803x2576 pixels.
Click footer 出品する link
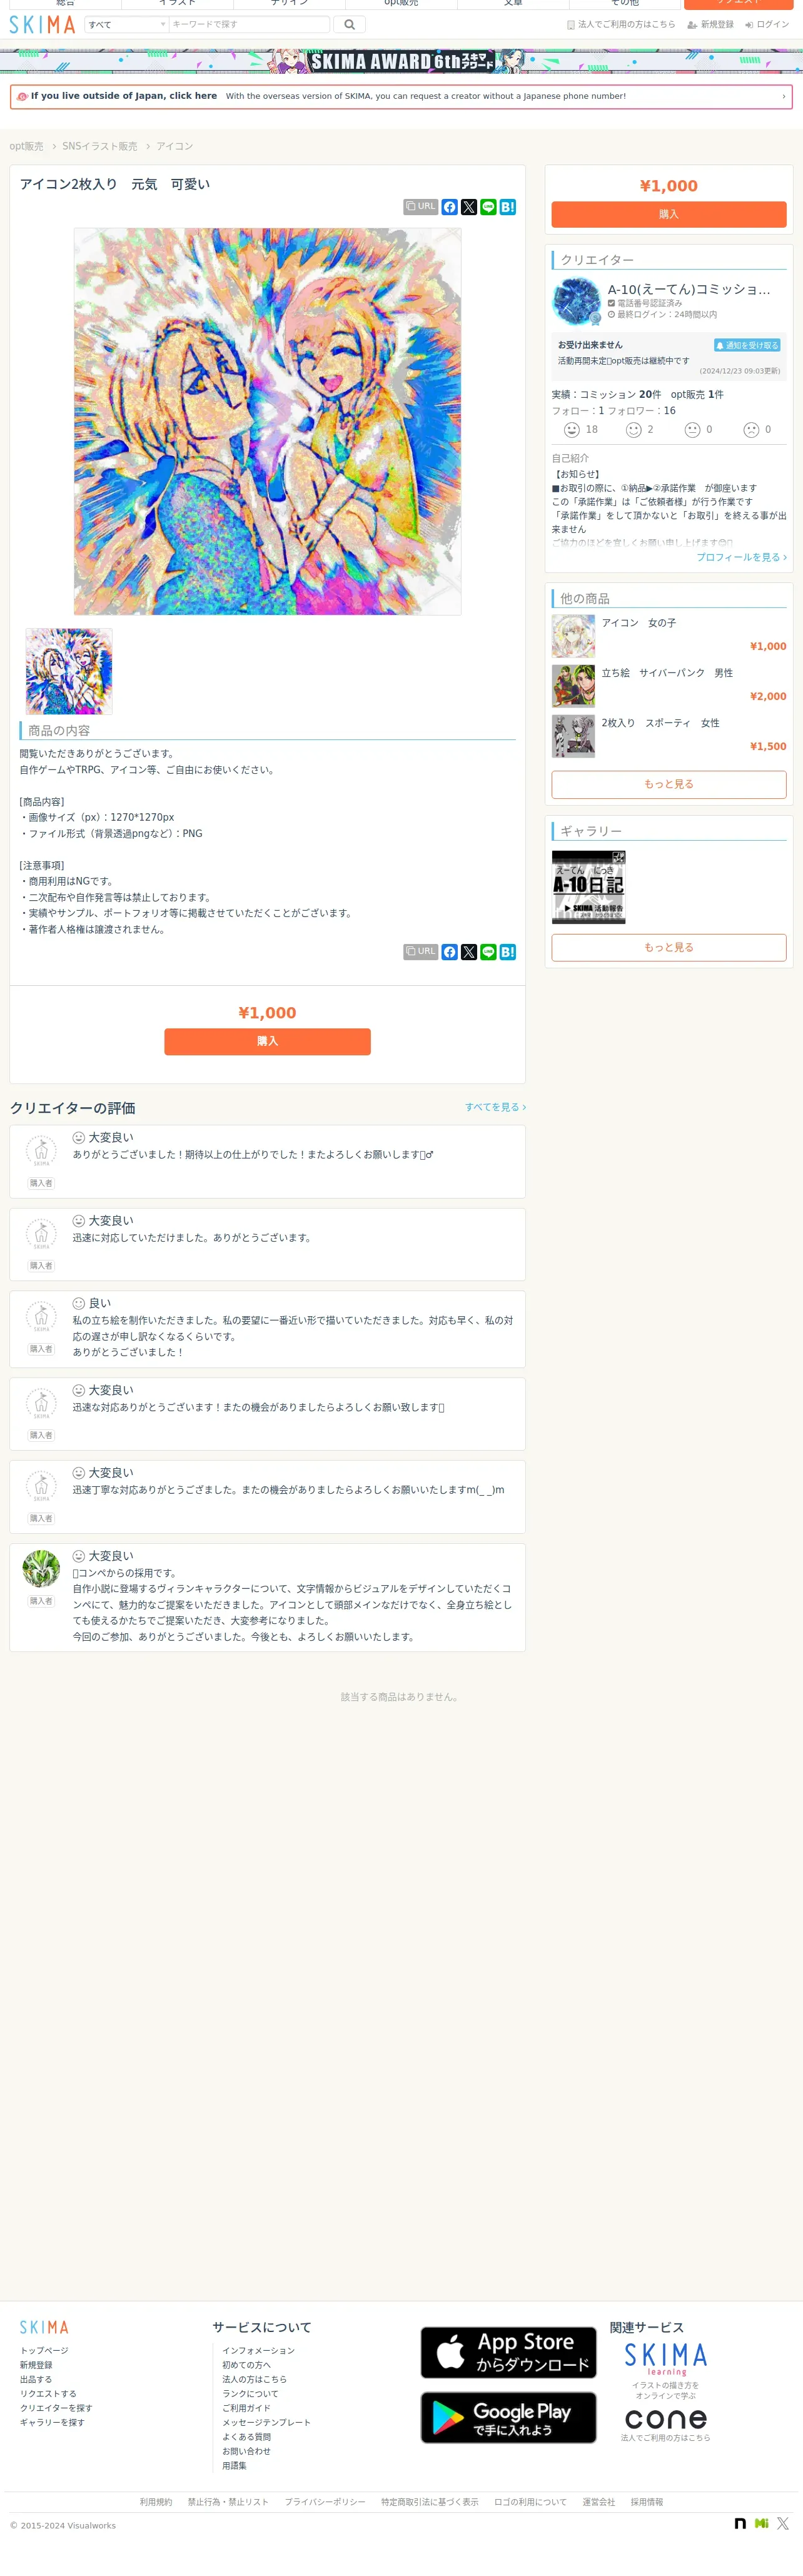click(36, 2379)
